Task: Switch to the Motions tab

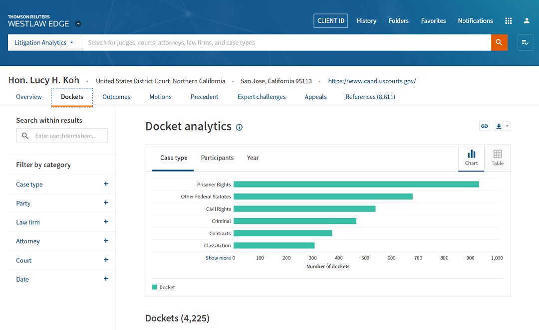Action: pyautogui.click(x=160, y=97)
